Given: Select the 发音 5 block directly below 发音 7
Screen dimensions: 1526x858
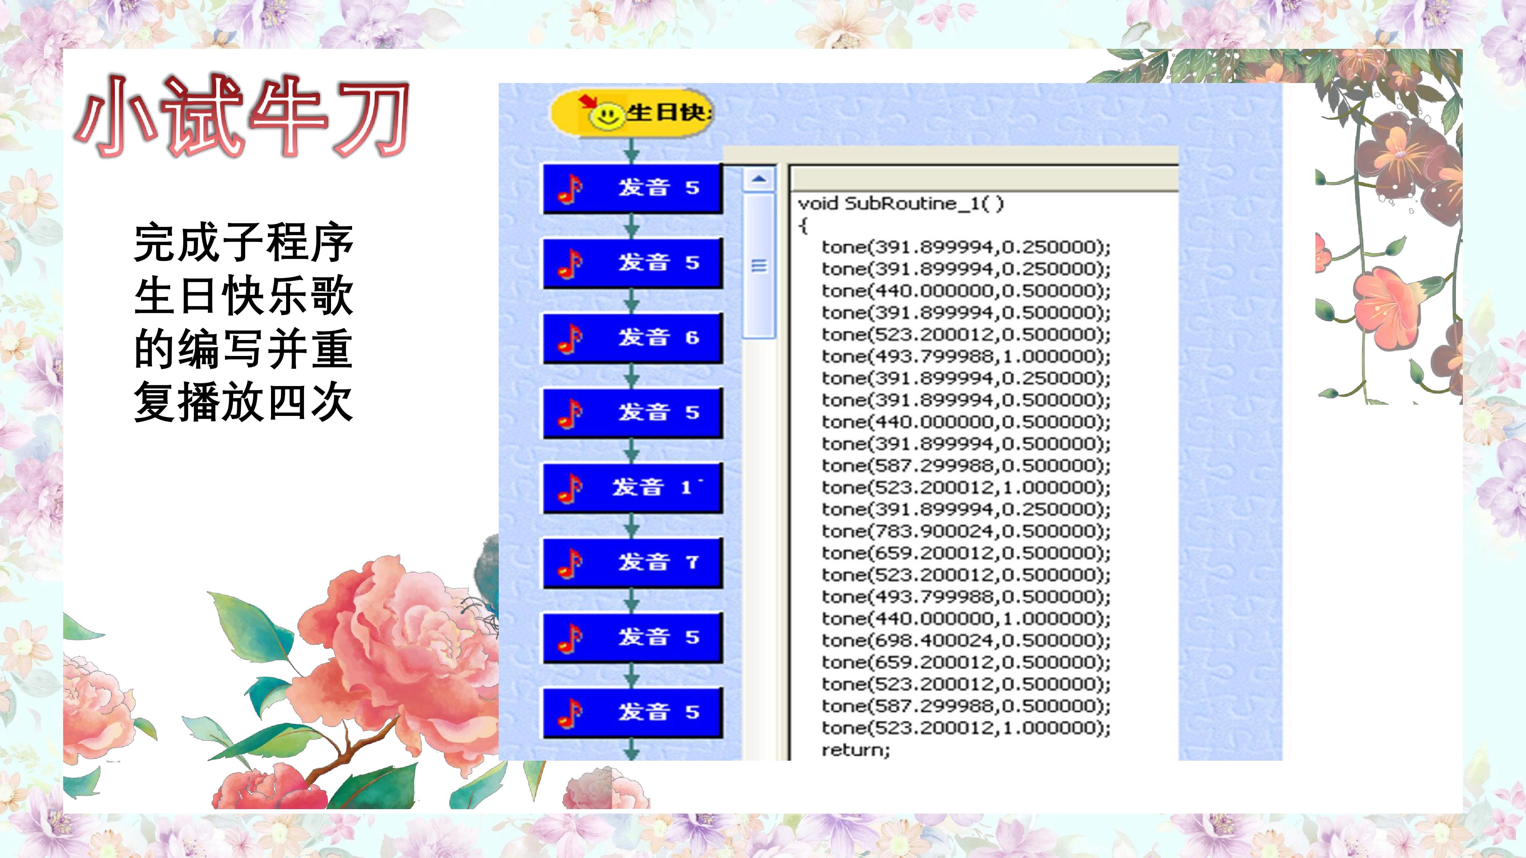Looking at the screenshot, I should 633,638.
